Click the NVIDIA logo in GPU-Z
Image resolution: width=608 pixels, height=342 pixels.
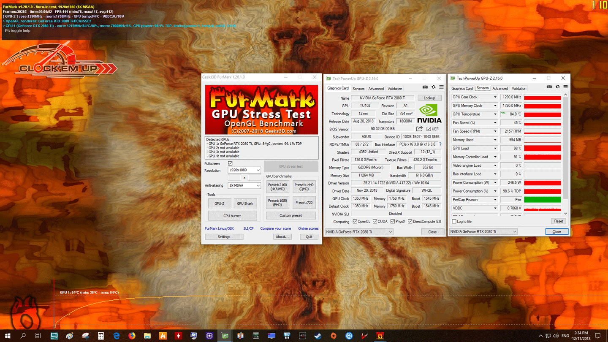pos(429,114)
